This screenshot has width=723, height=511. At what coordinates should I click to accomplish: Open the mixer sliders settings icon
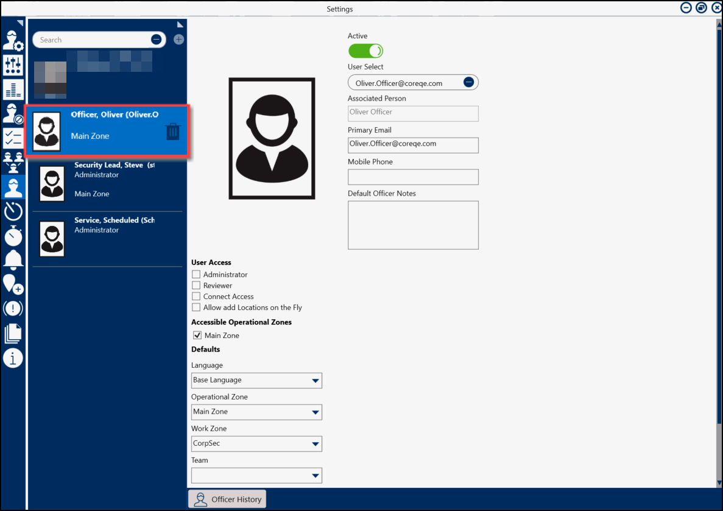tap(13, 65)
